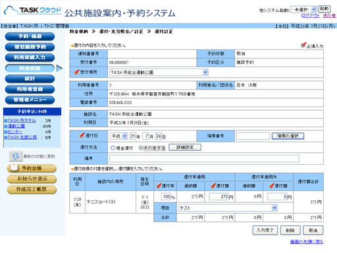Click the 還付日 year field

(x=132, y=136)
